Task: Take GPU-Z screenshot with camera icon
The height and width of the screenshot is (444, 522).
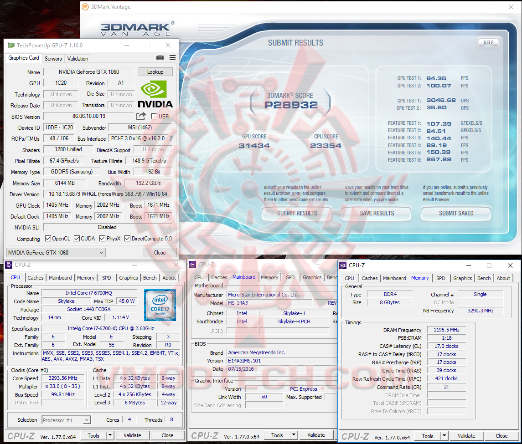Action: 160,57
